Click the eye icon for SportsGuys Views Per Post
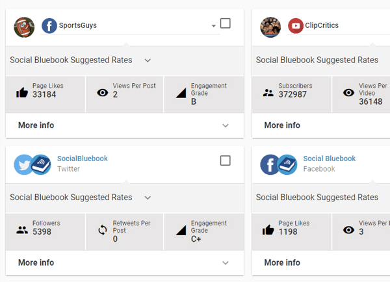The height and width of the screenshot is (282, 390). point(103,93)
